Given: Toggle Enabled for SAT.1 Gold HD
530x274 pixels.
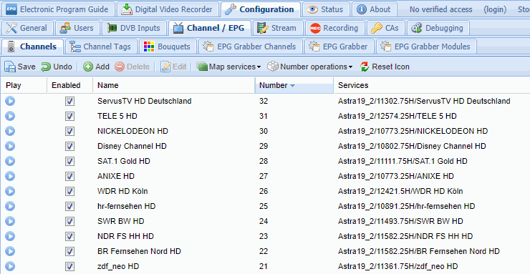Looking at the screenshot, I should (x=70, y=161).
